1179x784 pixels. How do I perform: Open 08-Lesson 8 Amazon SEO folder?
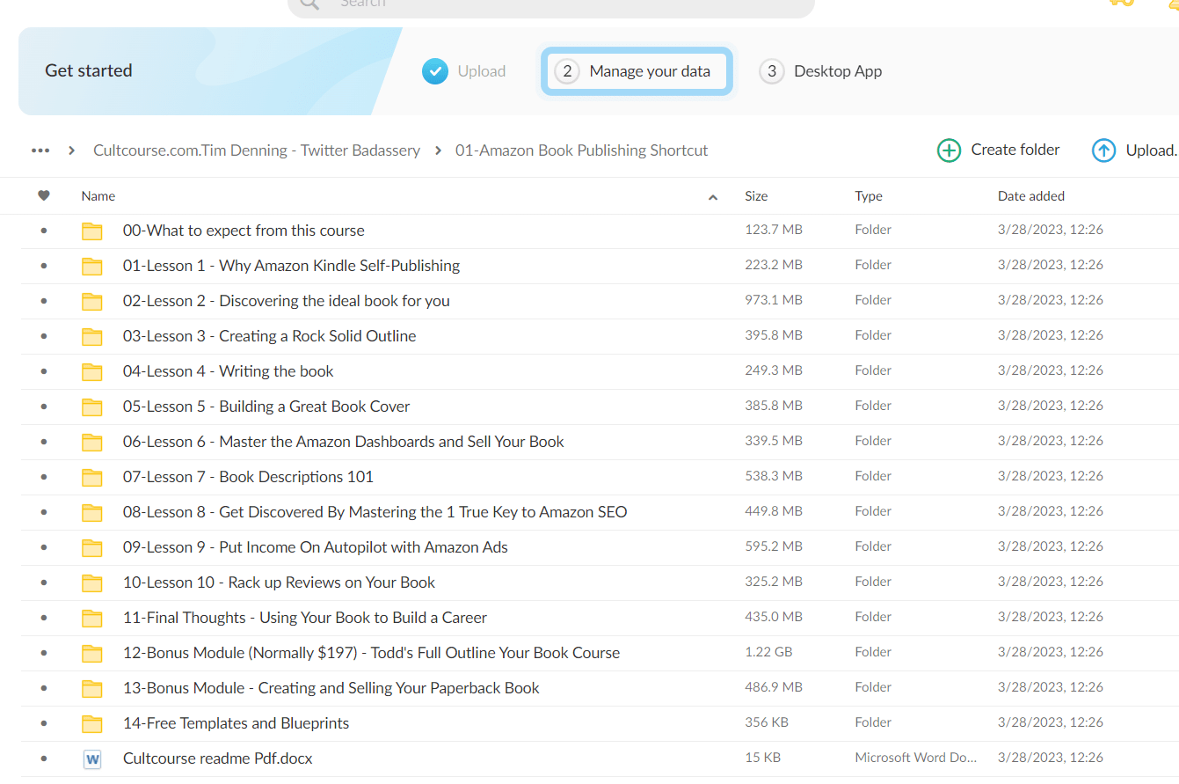tap(375, 512)
